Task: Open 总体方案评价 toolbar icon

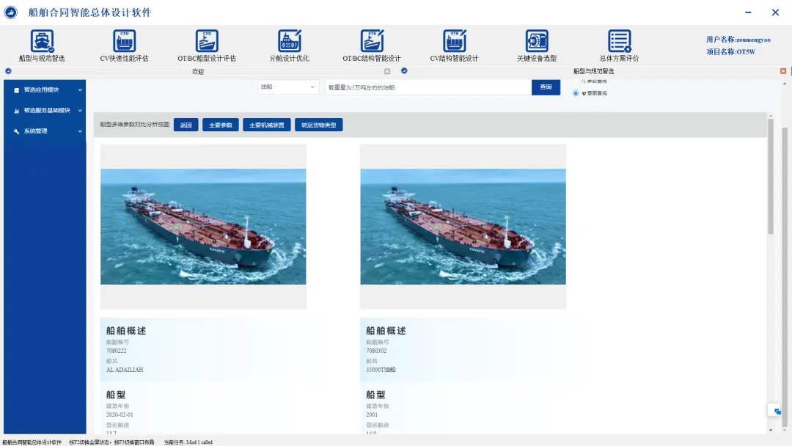Action: (620, 41)
